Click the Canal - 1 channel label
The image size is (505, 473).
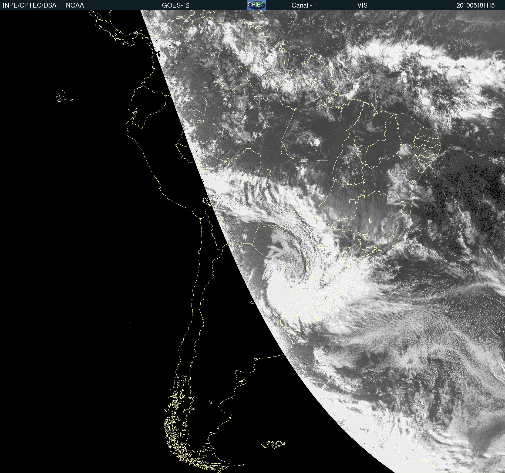(304, 5)
